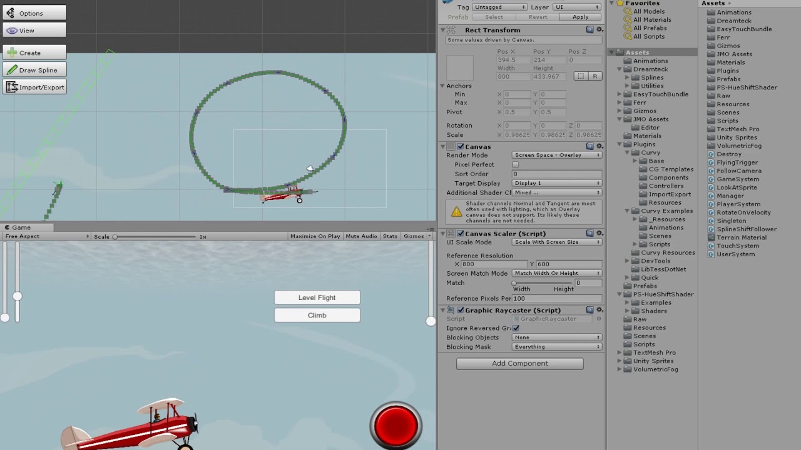Enable the Pixel Perfect checkbox
Image resolution: width=801 pixels, height=450 pixels.
tap(516, 164)
